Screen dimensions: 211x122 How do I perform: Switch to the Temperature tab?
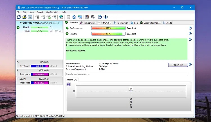tap(87, 23)
